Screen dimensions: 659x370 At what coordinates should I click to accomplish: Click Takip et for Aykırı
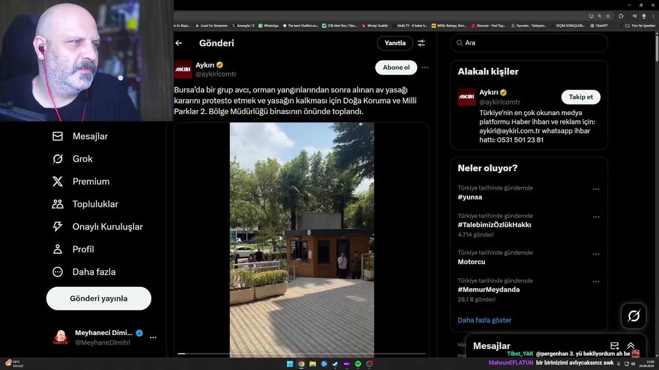(x=581, y=97)
